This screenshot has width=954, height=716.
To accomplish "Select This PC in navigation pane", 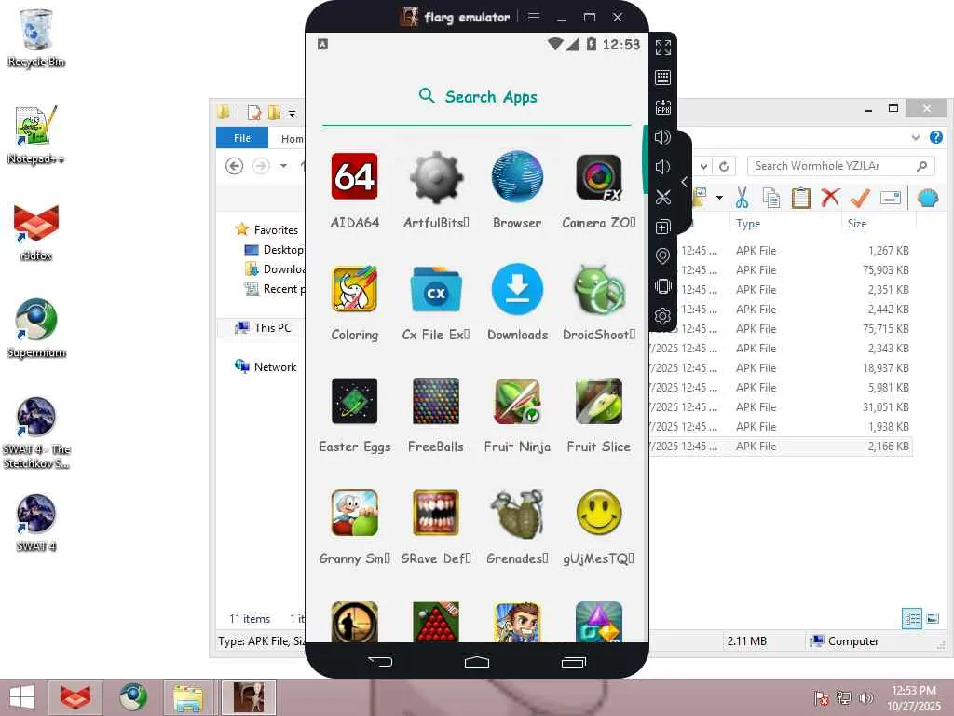I will pyautogui.click(x=272, y=327).
